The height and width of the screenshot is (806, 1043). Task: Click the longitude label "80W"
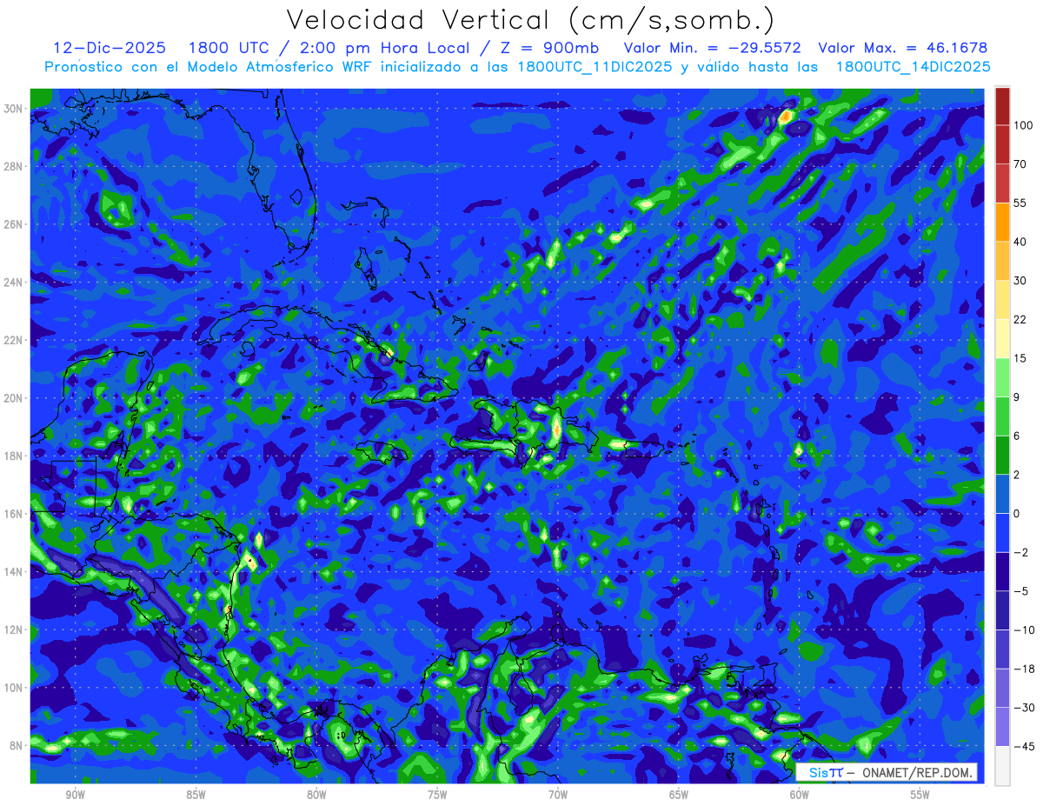(x=316, y=795)
